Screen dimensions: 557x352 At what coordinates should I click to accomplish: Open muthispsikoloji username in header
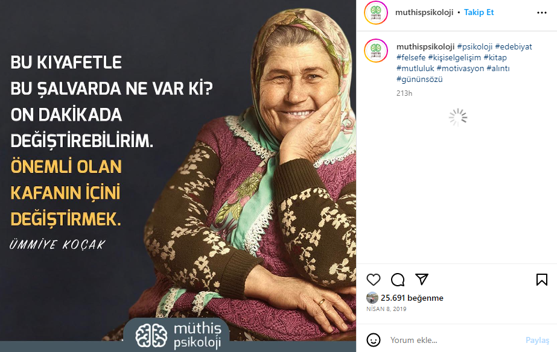pyautogui.click(x=424, y=13)
